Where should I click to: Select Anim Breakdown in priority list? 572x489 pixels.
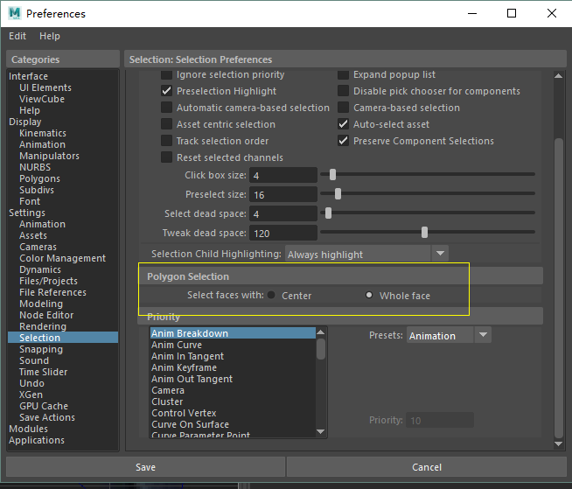[x=233, y=333]
